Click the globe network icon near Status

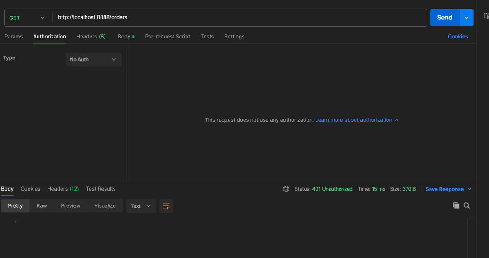coord(286,189)
